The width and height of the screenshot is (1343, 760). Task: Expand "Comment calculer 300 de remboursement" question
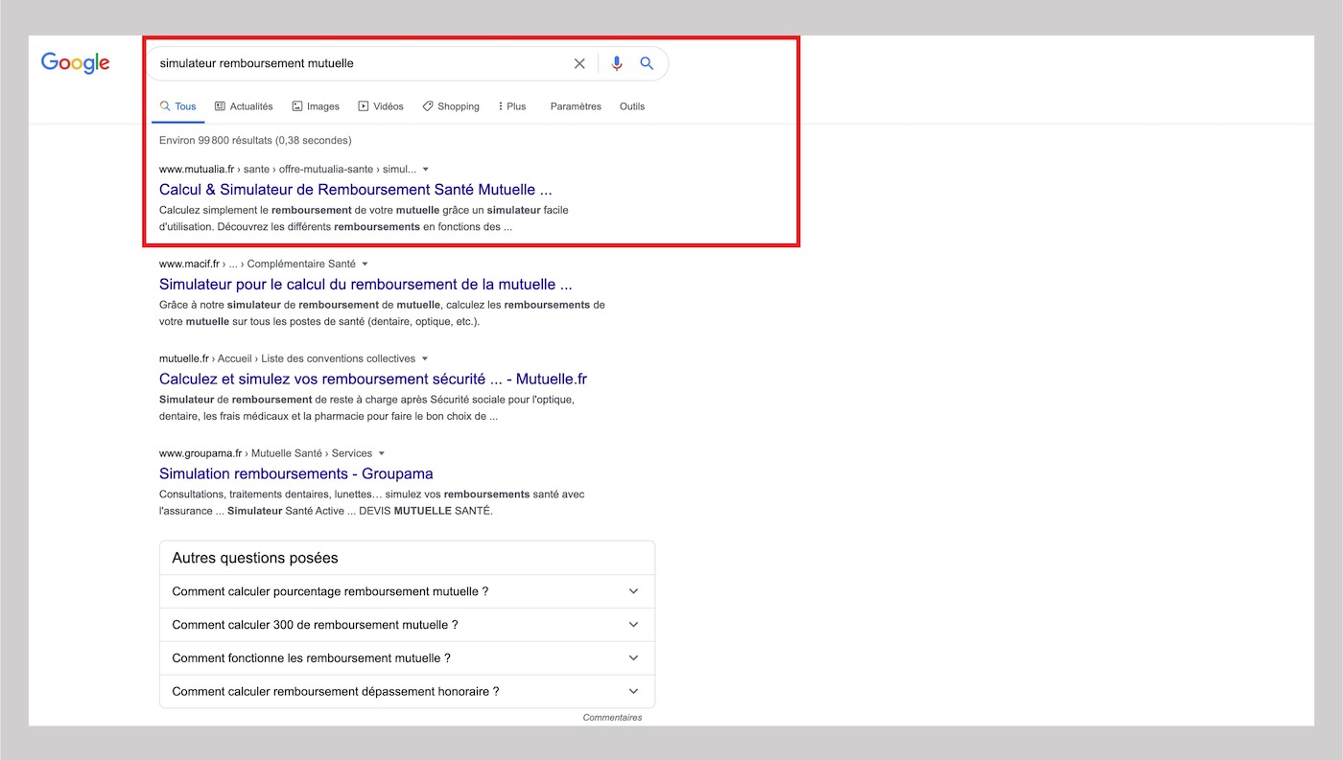coord(407,625)
